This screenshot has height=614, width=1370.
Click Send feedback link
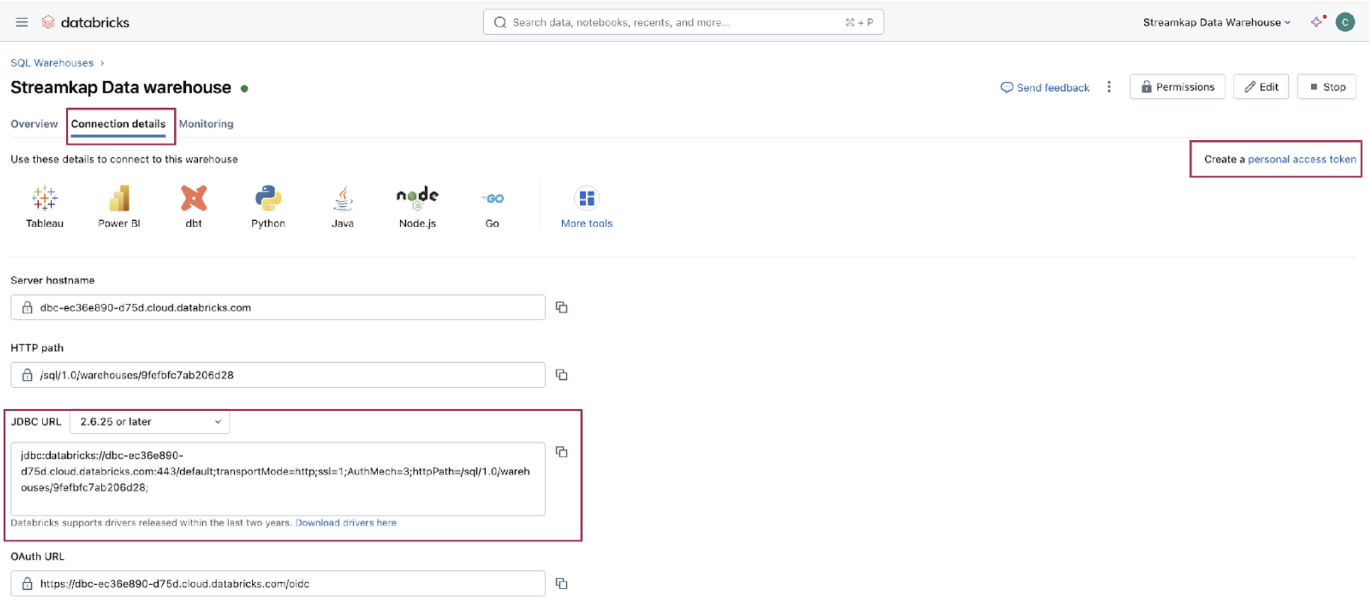pos(1045,88)
